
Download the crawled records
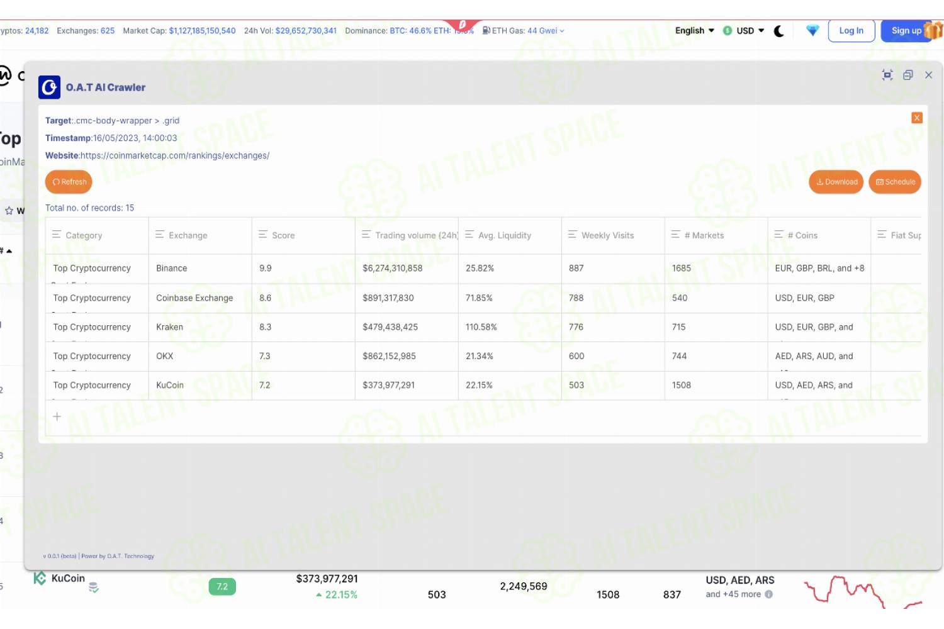(x=836, y=182)
